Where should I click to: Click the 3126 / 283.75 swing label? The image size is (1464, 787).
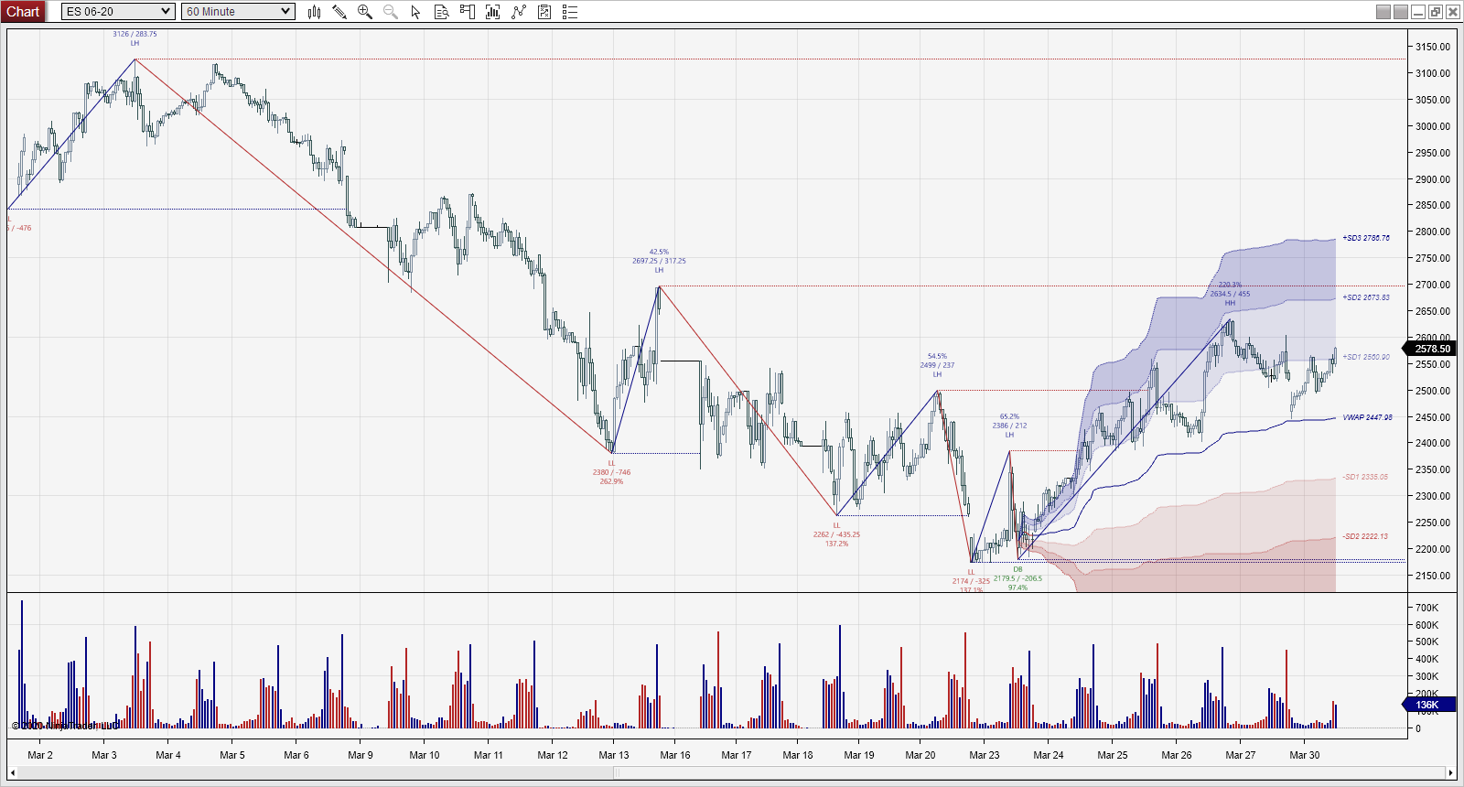click(x=135, y=34)
